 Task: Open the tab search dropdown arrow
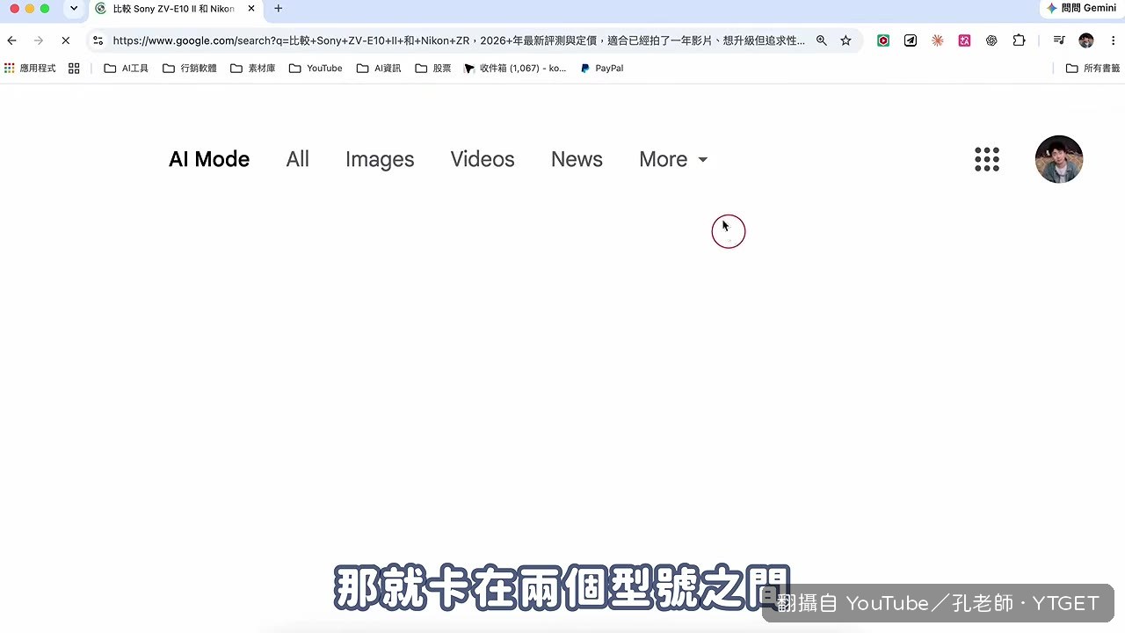point(74,9)
